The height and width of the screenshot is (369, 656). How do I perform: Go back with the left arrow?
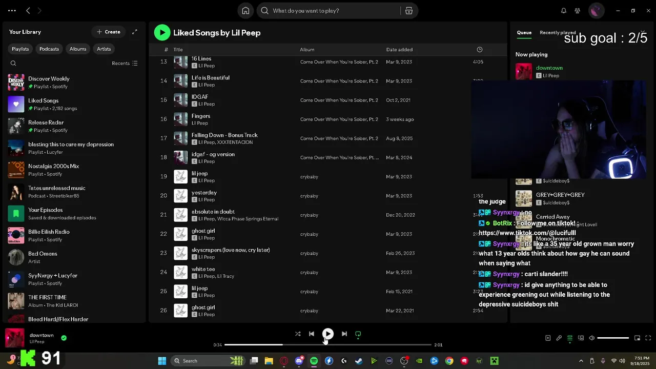(28, 11)
